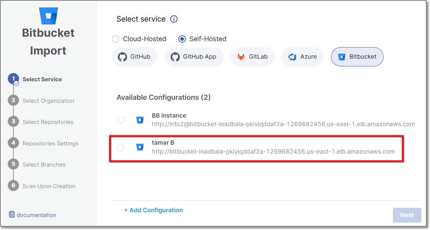Click the Bitbucket icon next to BB instance

[140, 120]
